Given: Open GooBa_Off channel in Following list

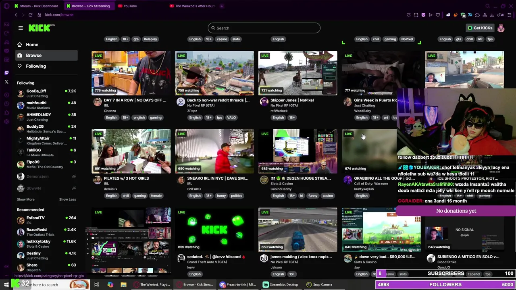Looking at the screenshot, I should pyautogui.click(x=46, y=93).
